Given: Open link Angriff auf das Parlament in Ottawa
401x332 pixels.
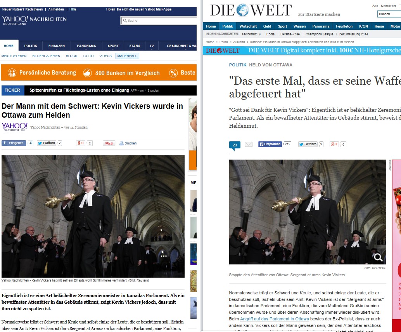Looking at the screenshot, I should 275,319.
